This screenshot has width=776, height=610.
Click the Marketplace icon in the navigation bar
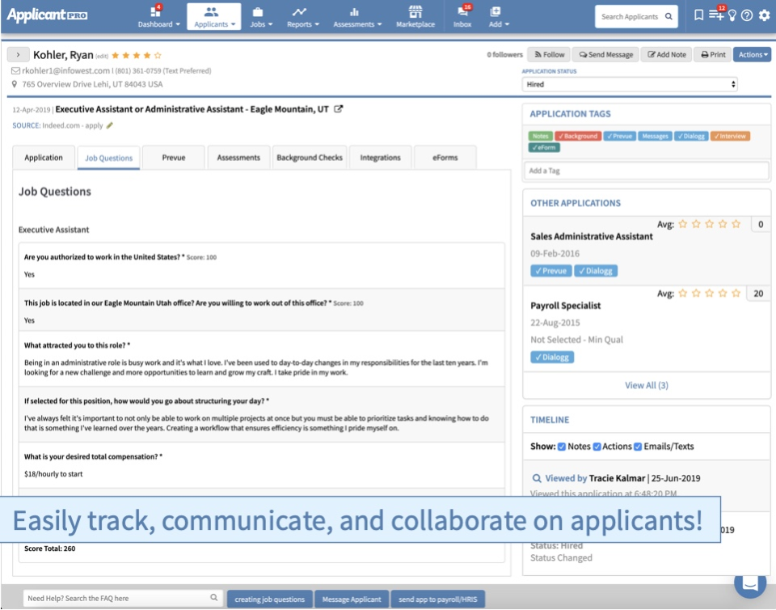(415, 16)
